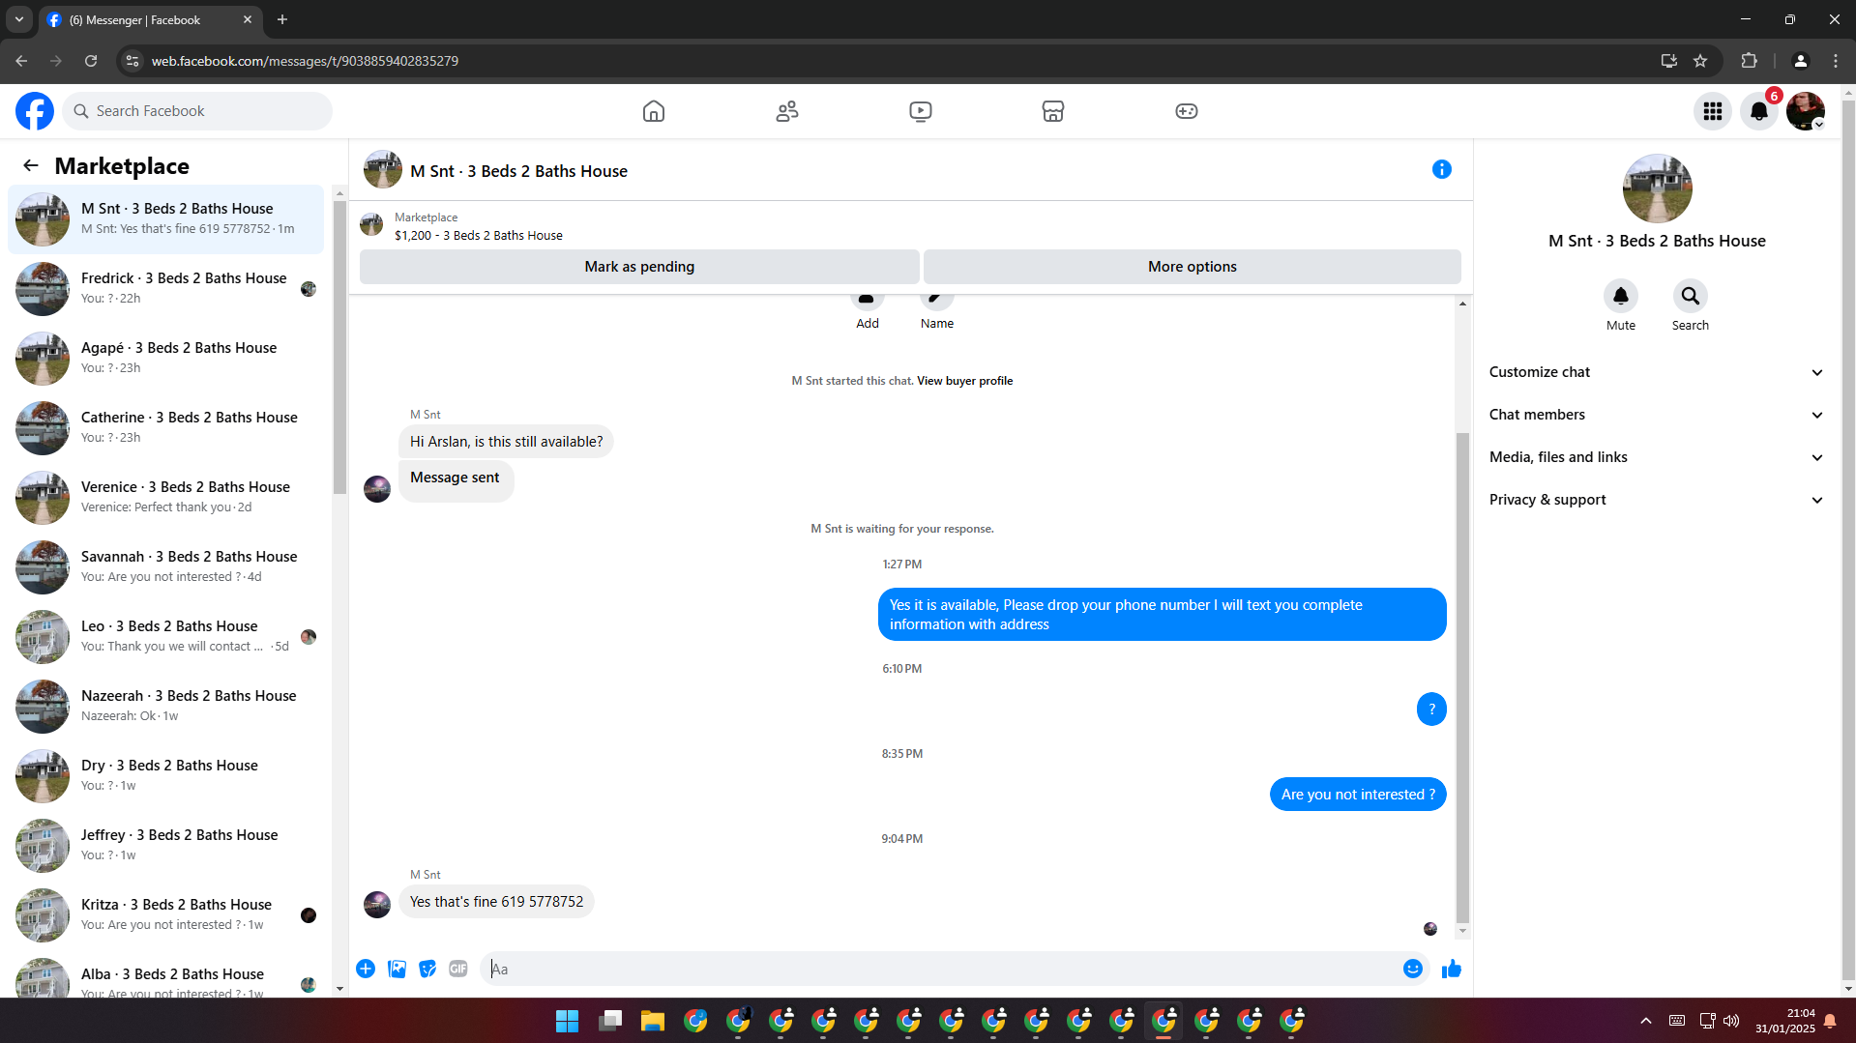Open Agapé's 3 Beds 2 Baths House chat
Image resolution: width=1856 pixels, height=1043 pixels.
(165, 359)
